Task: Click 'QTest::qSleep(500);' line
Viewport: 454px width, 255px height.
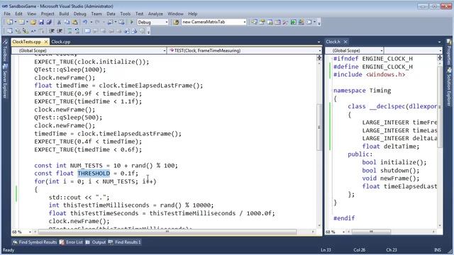Action: (x=68, y=118)
